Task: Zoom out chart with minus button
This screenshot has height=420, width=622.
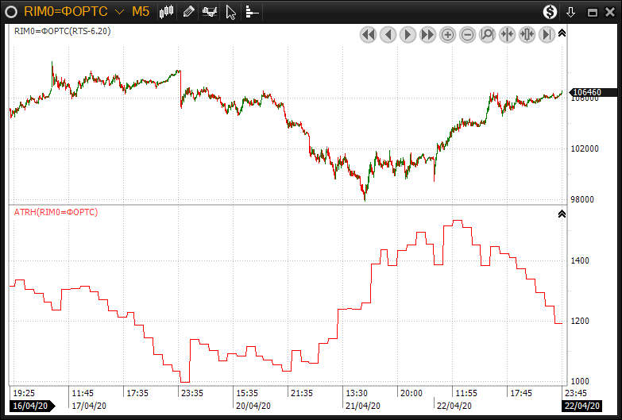Action: pyautogui.click(x=467, y=35)
